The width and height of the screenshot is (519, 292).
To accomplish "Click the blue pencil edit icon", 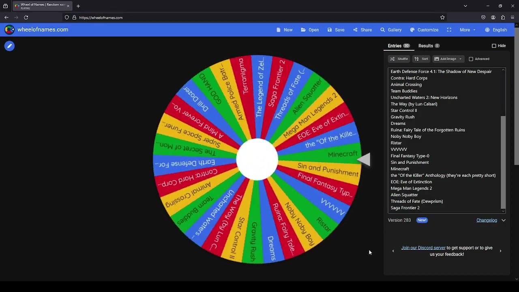I will (x=9, y=46).
